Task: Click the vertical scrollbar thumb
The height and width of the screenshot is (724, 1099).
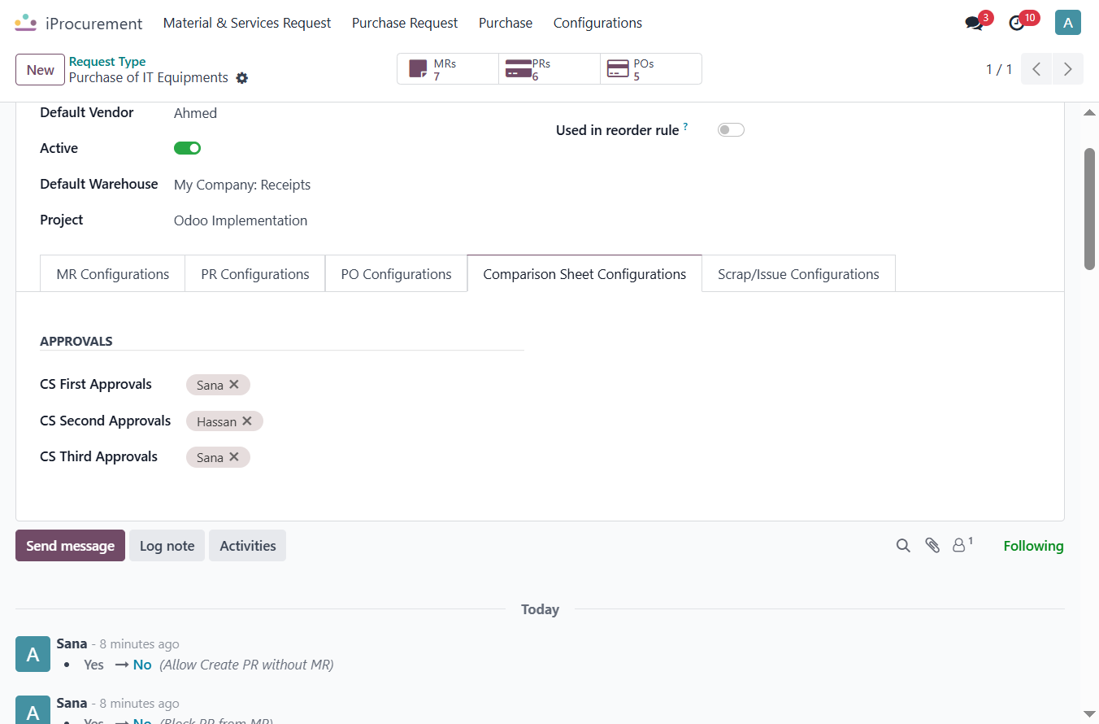Action: (x=1089, y=208)
